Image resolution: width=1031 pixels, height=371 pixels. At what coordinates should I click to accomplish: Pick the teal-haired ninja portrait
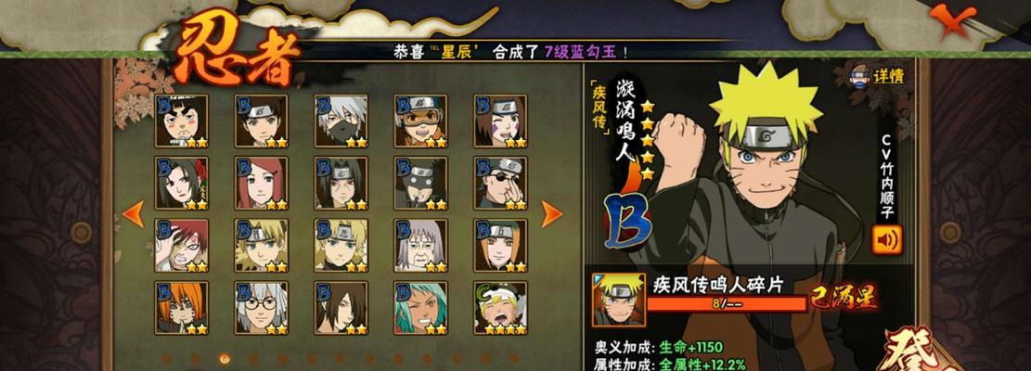(x=420, y=308)
